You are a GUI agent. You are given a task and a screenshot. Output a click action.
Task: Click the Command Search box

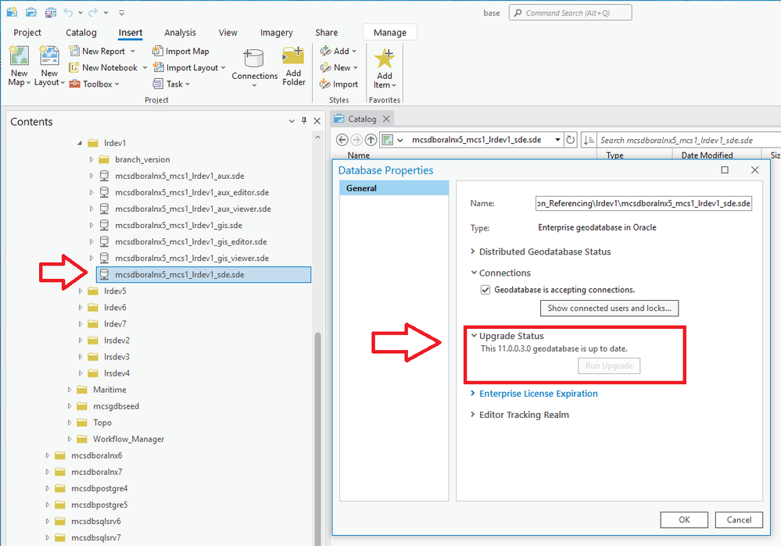tap(570, 12)
